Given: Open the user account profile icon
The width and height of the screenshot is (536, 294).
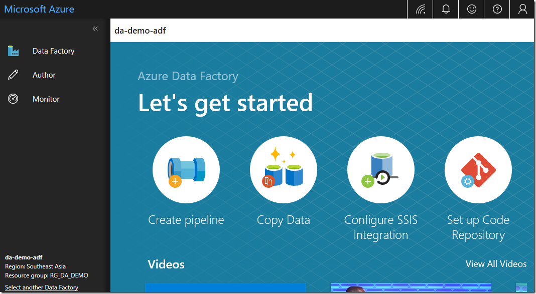Looking at the screenshot, I should click(x=522, y=9).
